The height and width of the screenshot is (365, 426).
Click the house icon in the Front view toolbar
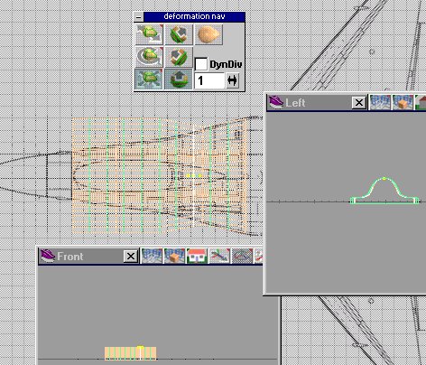click(197, 257)
